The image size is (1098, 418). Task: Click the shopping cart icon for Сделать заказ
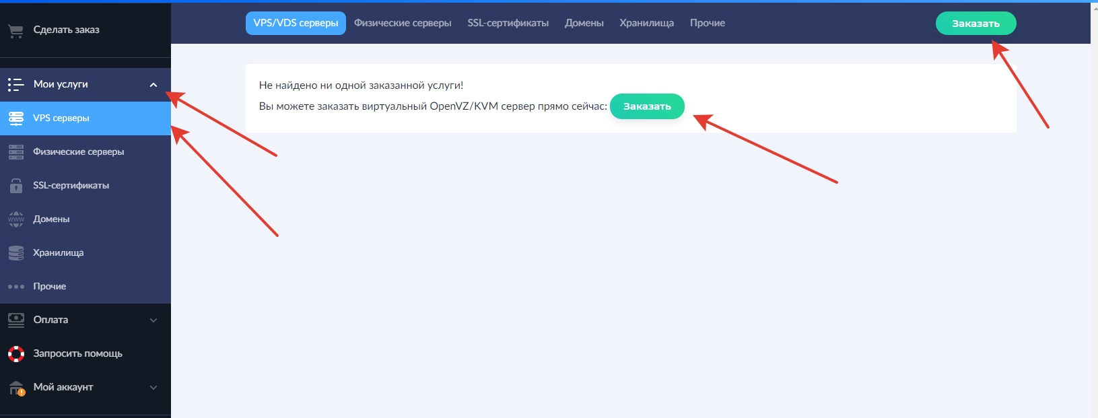[15, 30]
